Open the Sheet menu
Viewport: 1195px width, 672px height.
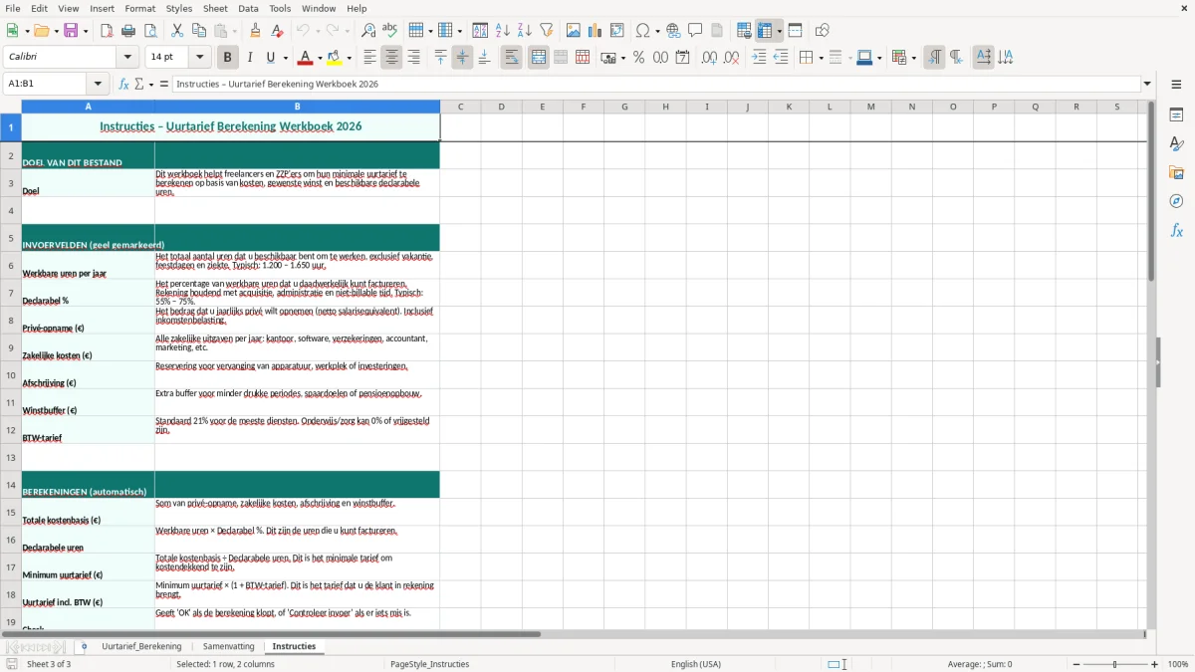coord(215,8)
